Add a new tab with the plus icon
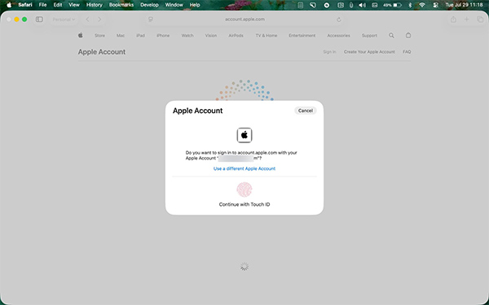The width and height of the screenshot is (489, 305). [x=466, y=20]
